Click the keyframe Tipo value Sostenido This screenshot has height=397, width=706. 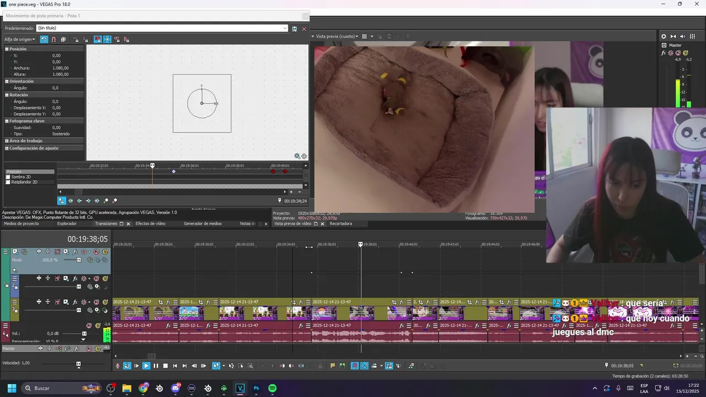pos(61,133)
